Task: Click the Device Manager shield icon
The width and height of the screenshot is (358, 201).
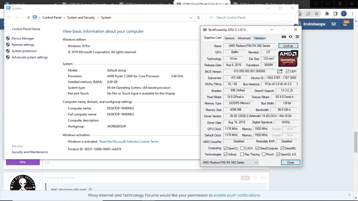Action: [x=8, y=38]
